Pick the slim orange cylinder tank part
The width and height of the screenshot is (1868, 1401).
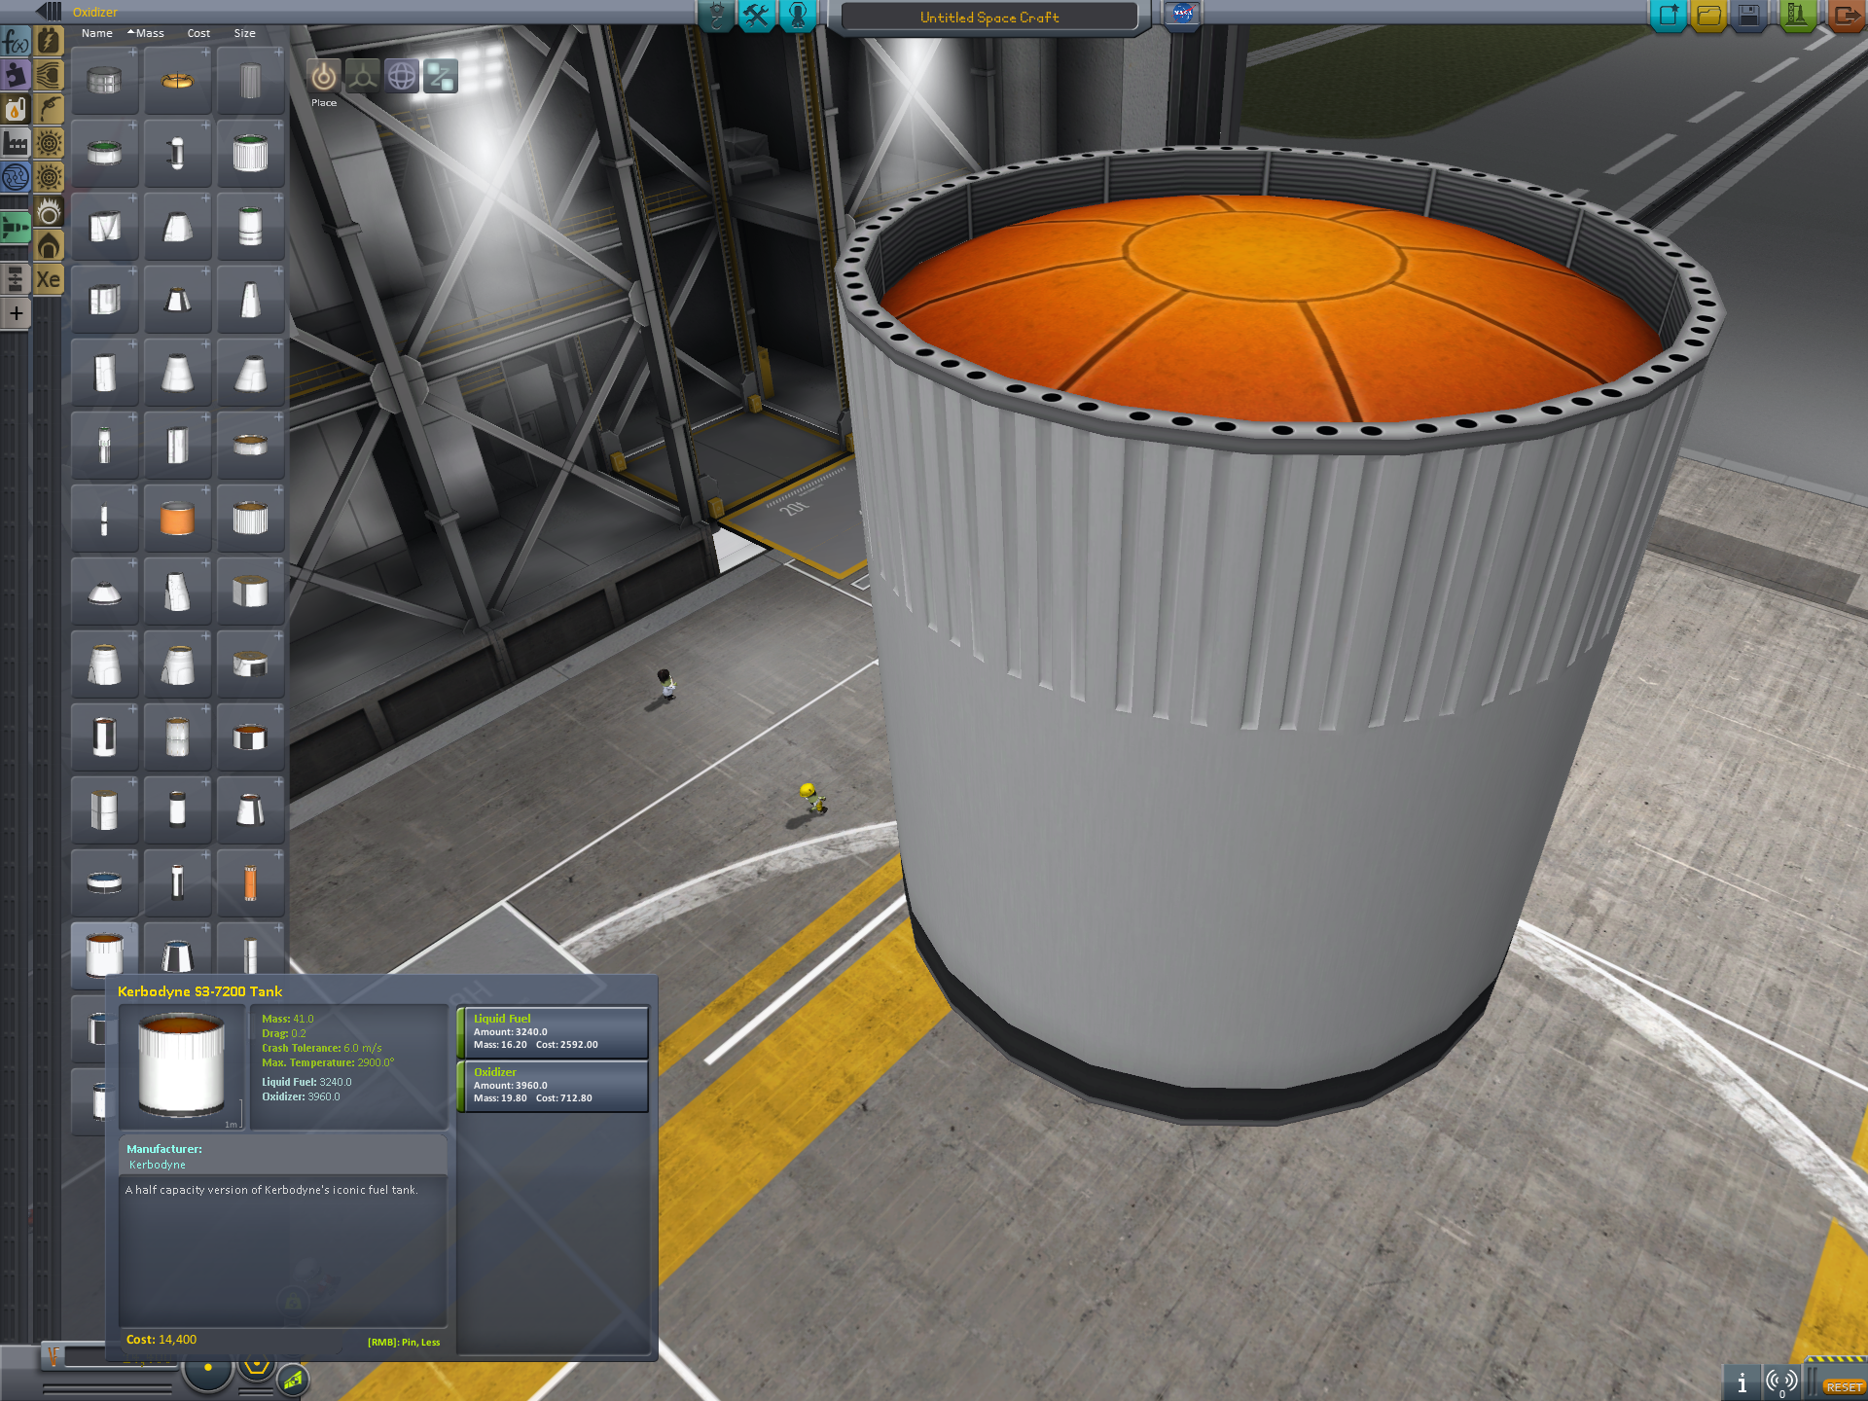point(250,883)
